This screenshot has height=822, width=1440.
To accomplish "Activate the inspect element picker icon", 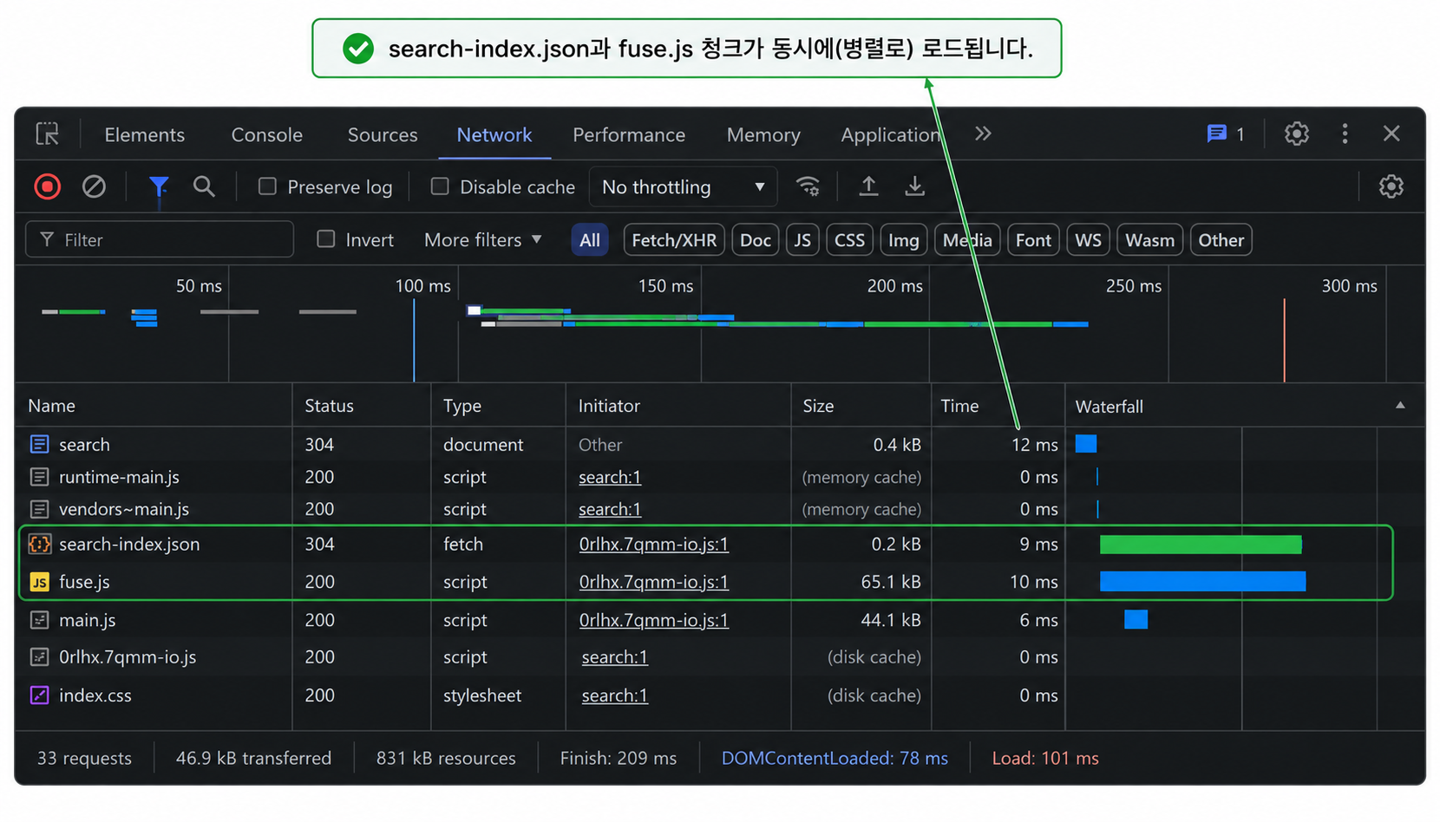I will (48, 134).
